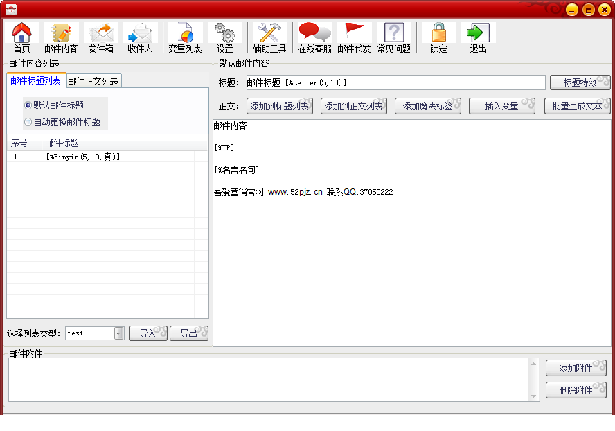Image resolution: width=615 pixels, height=431 pixels.
Task: Click the 标题 input field
Action: tap(395, 82)
